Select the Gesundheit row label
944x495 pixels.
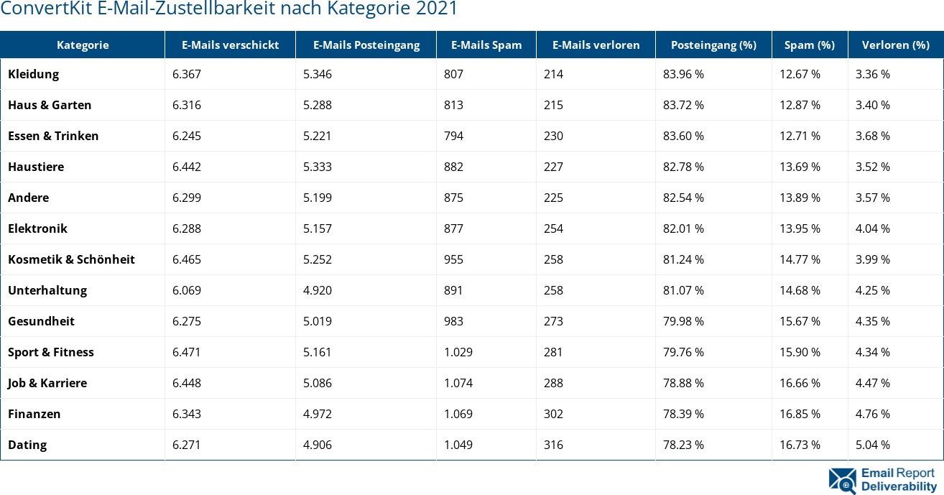coord(41,321)
